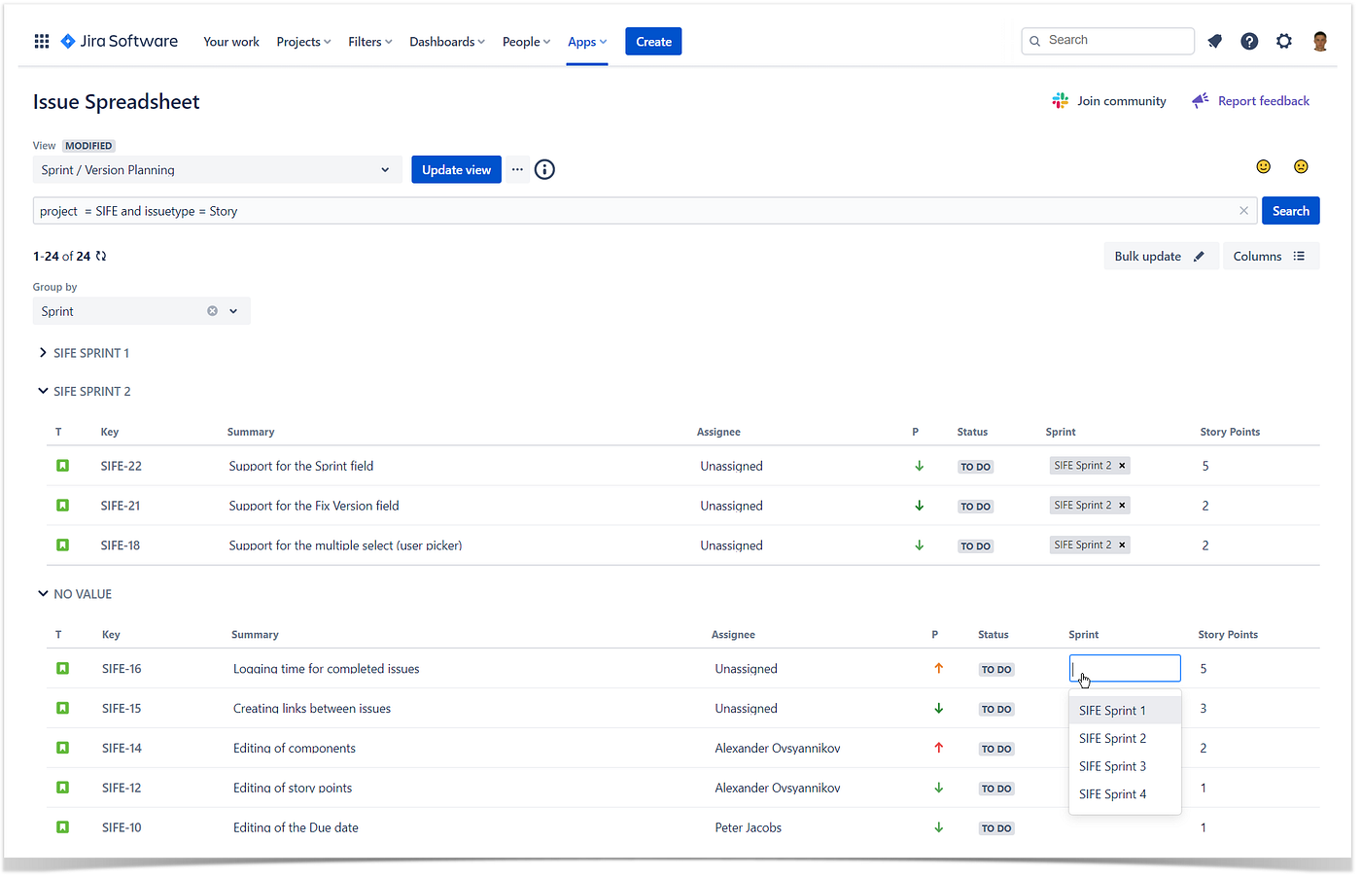1361x878 pixels.
Task: Remove SIFE Sprint 2 tag from SIFE-18
Action: [1122, 545]
